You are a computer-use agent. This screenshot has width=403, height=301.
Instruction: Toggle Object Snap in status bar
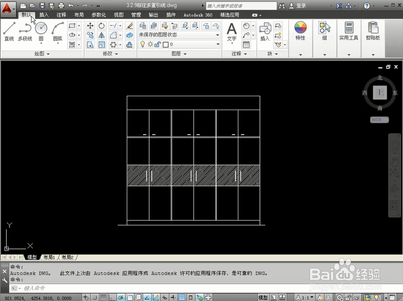(129, 297)
